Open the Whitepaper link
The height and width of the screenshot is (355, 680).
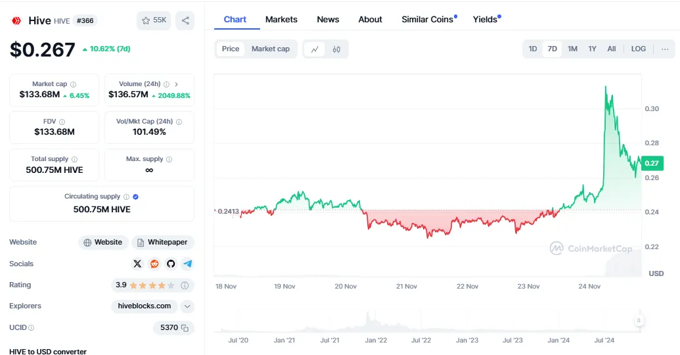coord(163,242)
